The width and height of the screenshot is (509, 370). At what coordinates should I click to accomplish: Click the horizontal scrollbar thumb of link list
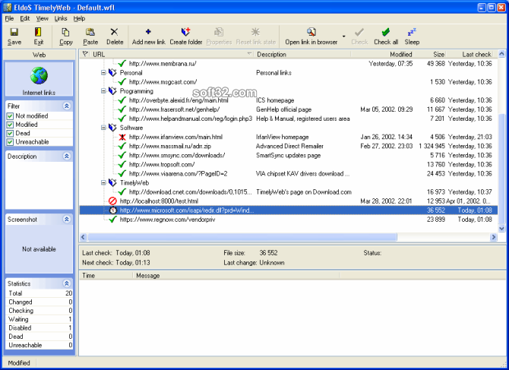[x=242, y=237]
